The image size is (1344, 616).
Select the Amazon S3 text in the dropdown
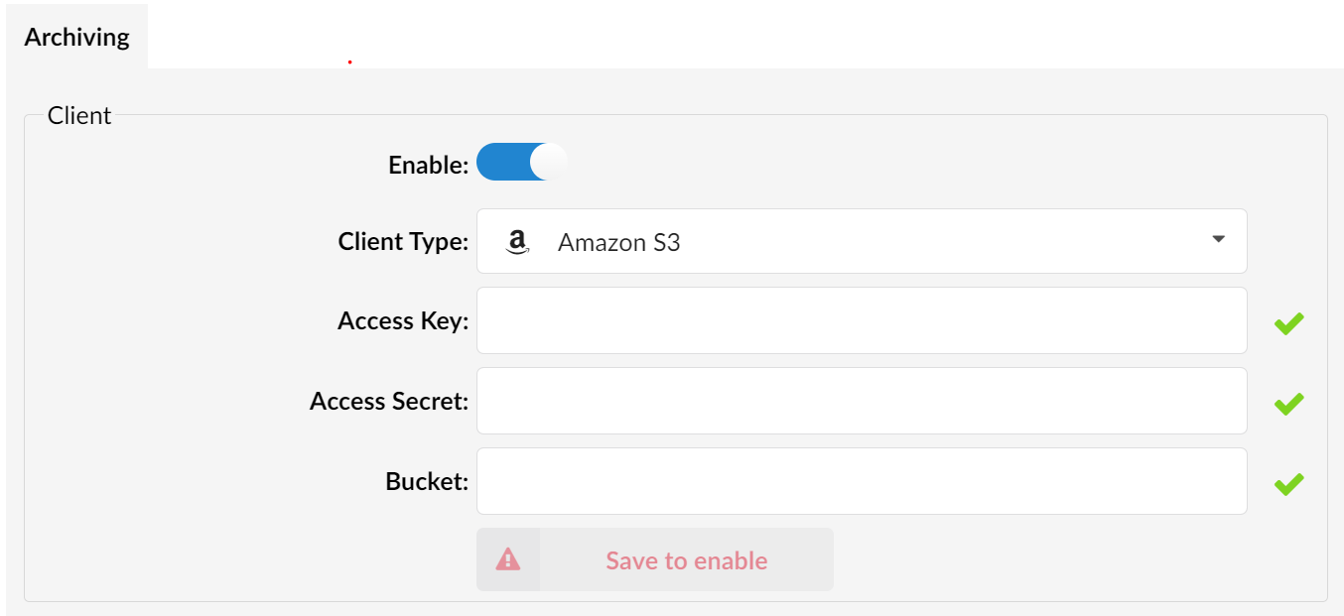619,242
